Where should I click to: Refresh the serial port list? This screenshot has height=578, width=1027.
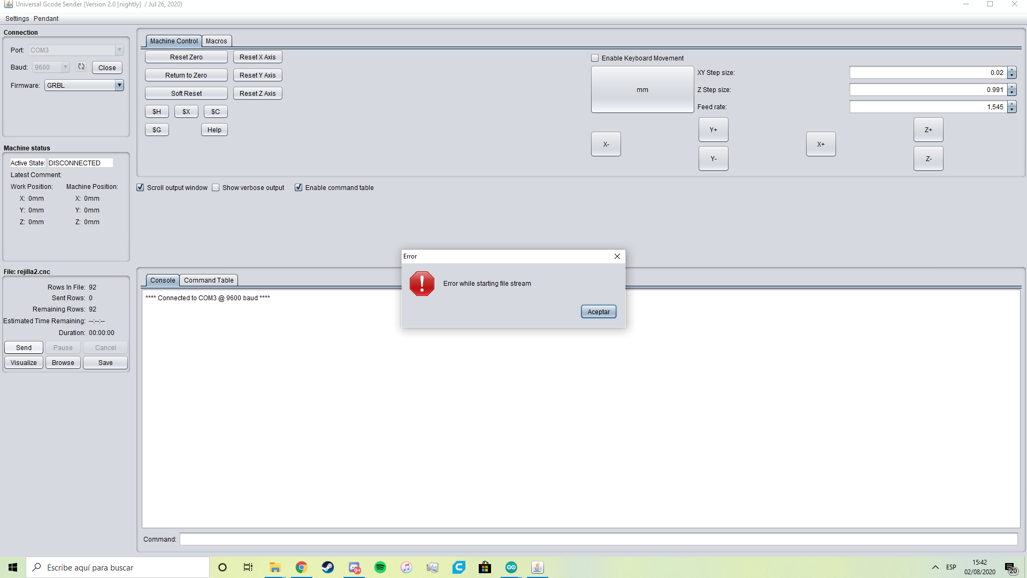tap(81, 67)
